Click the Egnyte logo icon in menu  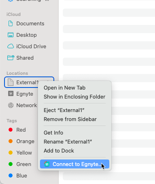(46, 164)
